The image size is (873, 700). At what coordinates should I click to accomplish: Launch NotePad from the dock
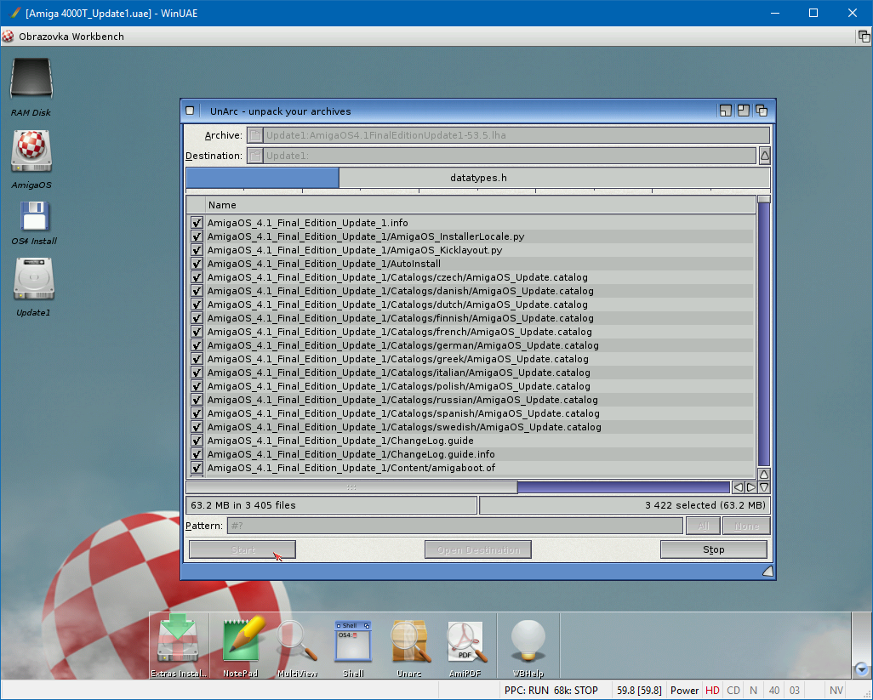click(240, 641)
